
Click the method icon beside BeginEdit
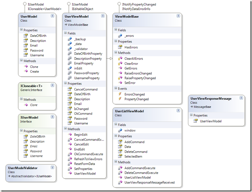[x=69, y=135]
